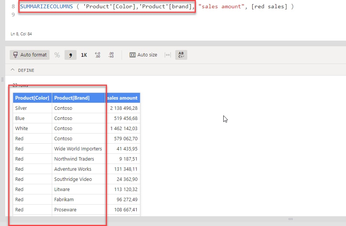Screen dimensions: 346x226
Task: Click the "sales amount" string in code
Action: point(221,6)
